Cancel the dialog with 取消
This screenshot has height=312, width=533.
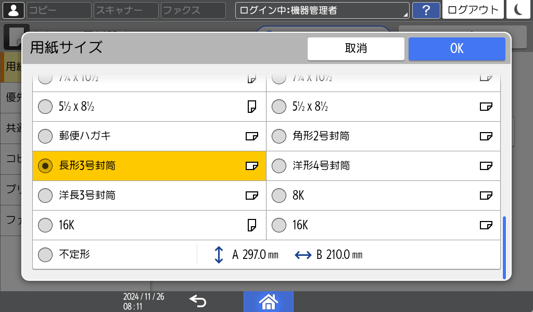click(x=356, y=48)
